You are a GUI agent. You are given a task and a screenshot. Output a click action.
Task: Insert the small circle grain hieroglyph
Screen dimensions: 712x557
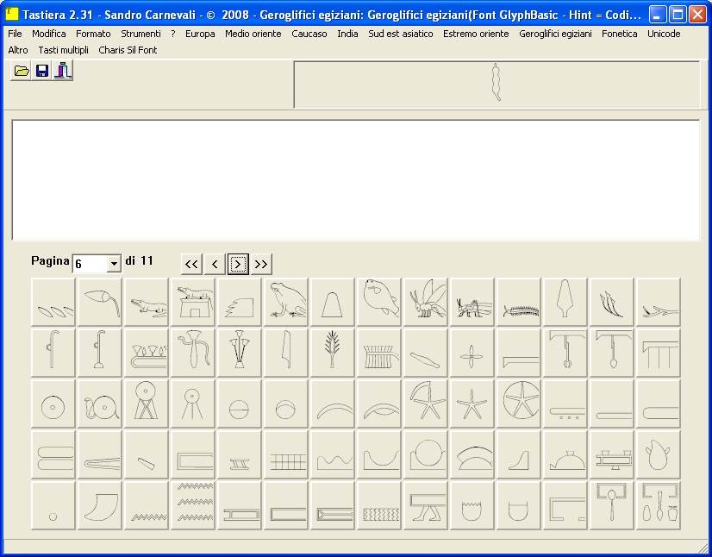click(x=53, y=505)
